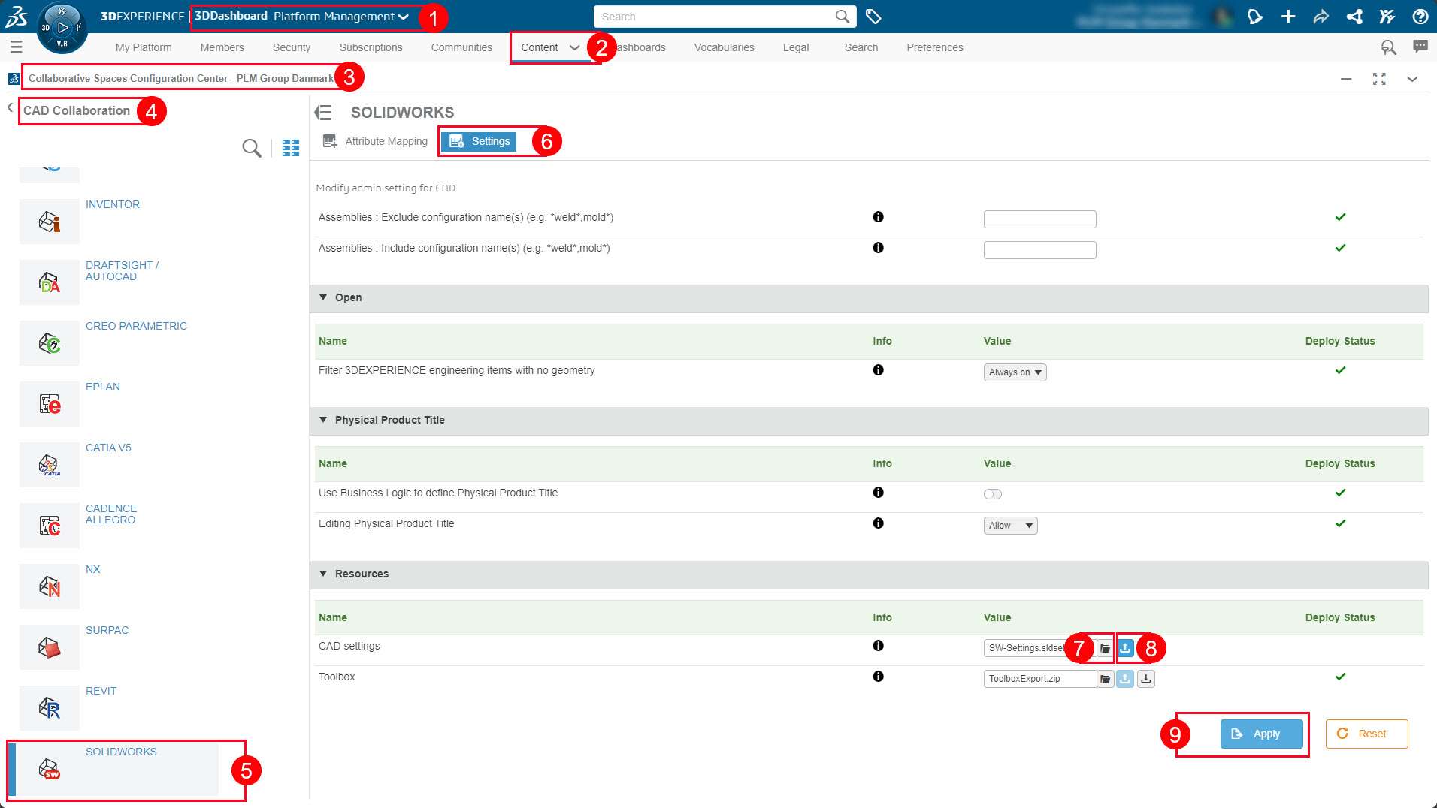Open the social network share icon
The height and width of the screenshot is (808, 1437).
(x=1354, y=17)
